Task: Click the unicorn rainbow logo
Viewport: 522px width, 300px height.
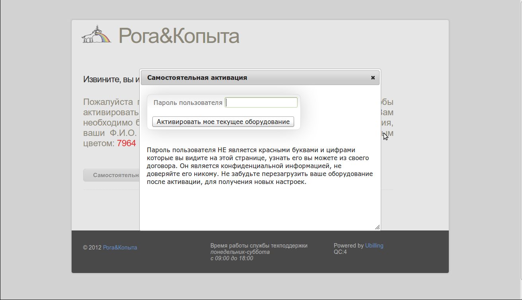Action: (96, 35)
